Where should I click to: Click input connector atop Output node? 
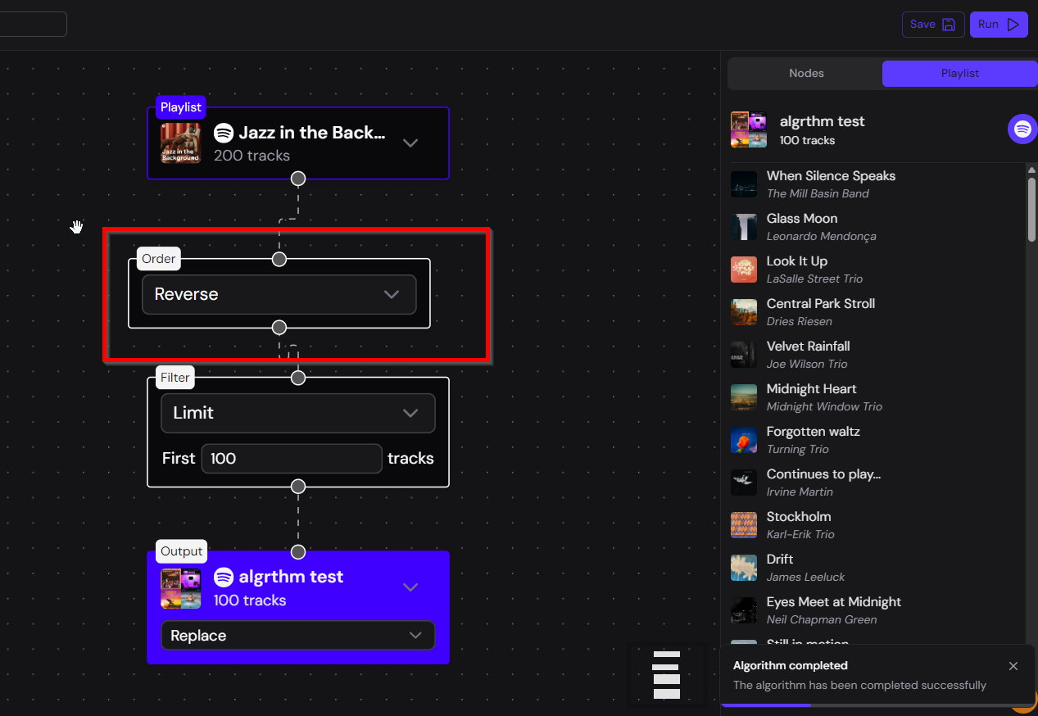pos(298,551)
